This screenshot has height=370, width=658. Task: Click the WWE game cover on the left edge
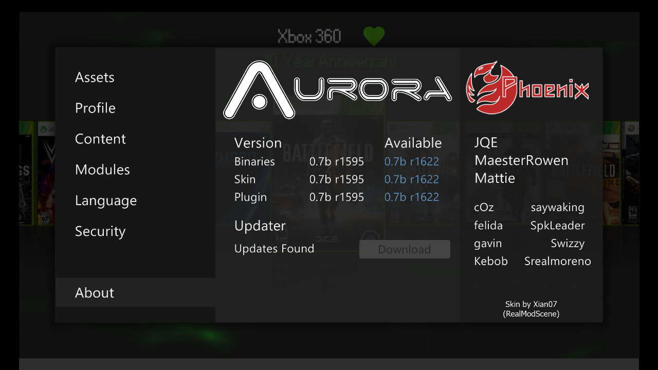pyautogui.click(x=47, y=174)
